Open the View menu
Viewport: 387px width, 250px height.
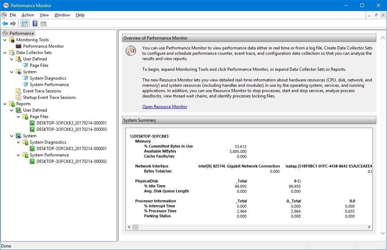[x=44, y=15]
